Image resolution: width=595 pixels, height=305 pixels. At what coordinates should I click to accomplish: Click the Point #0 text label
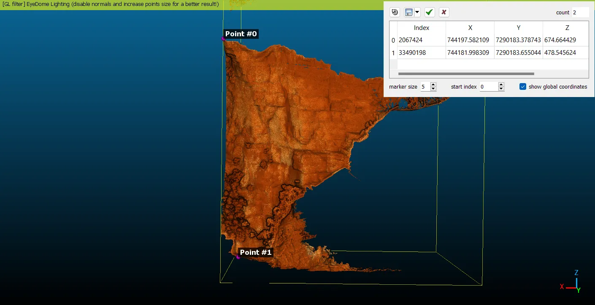click(241, 34)
